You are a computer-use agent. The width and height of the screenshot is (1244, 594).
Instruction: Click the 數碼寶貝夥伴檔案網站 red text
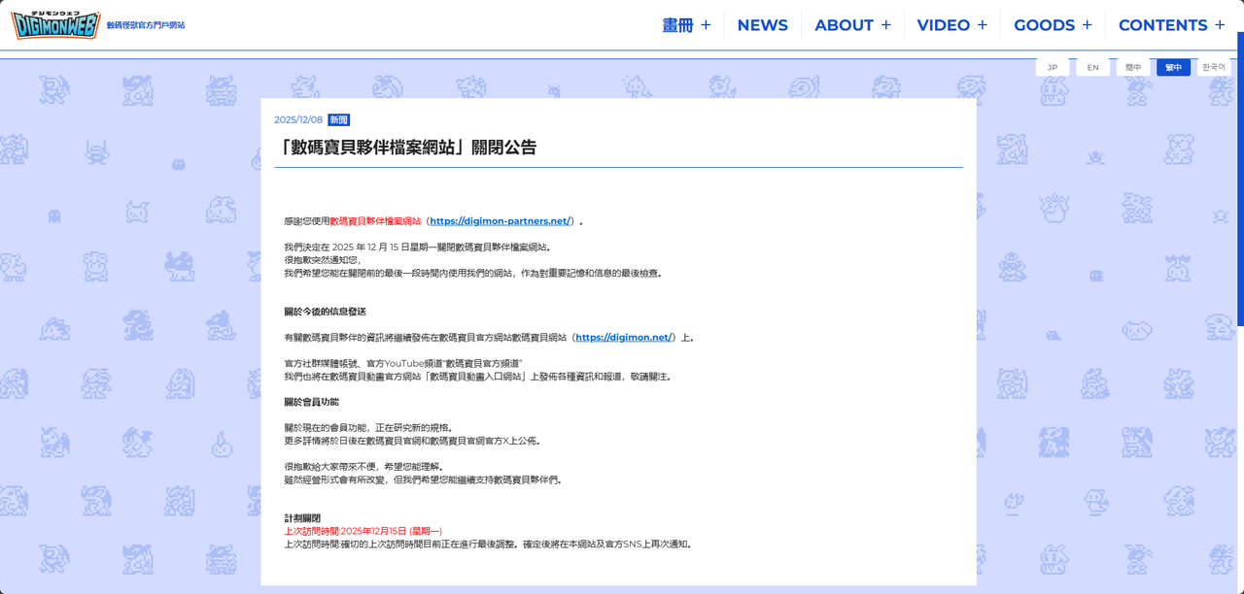click(x=375, y=221)
